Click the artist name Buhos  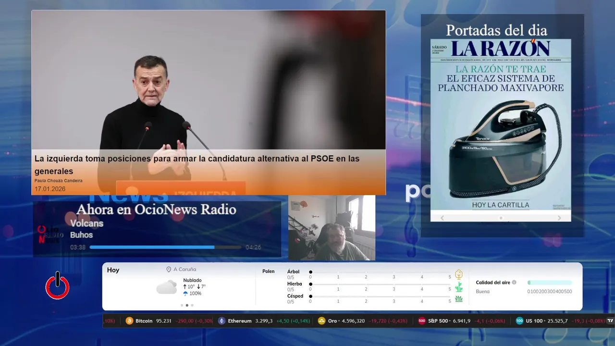click(81, 235)
